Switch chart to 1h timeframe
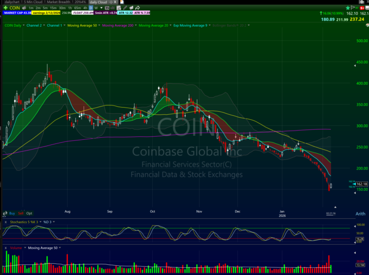The height and width of the screenshot is (275, 369). point(70,8)
